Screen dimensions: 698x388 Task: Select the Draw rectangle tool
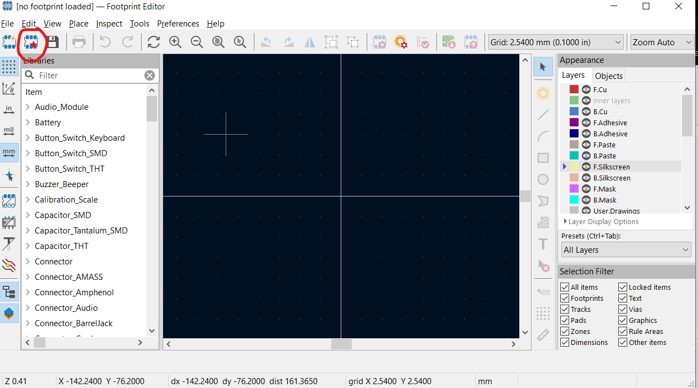[543, 158]
